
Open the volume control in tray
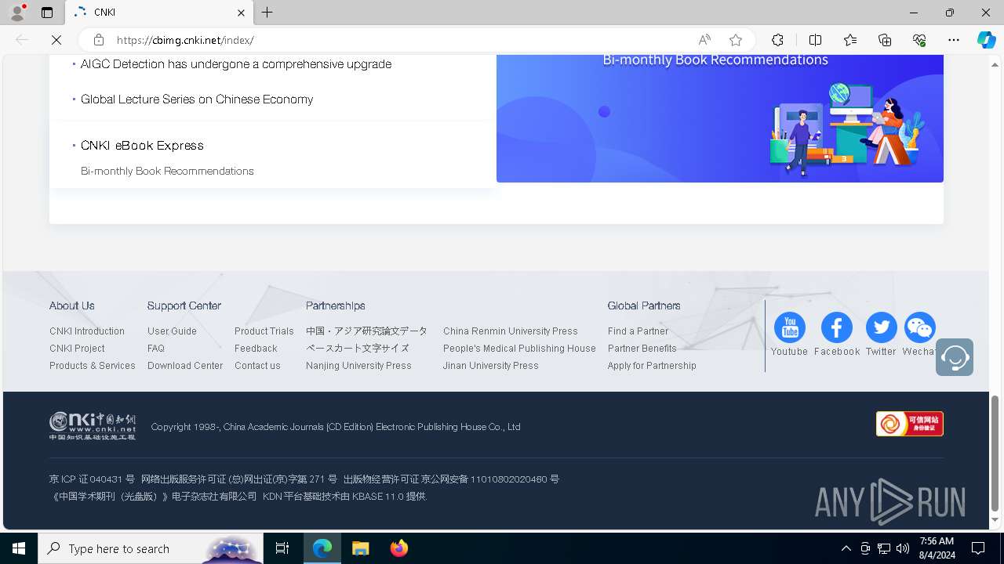click(903, 548)
